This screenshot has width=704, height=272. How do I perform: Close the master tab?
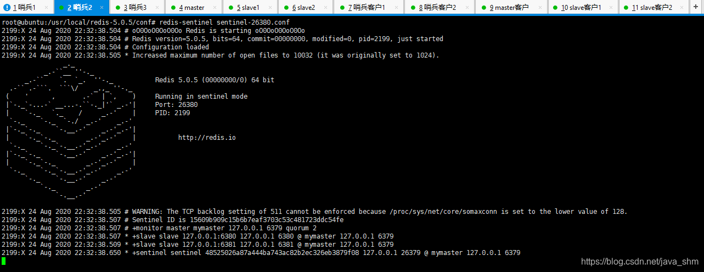coord(215,8)
